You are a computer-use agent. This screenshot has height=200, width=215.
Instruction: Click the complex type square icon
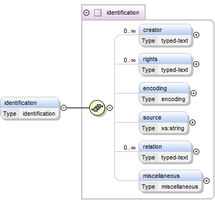point(97,13)
